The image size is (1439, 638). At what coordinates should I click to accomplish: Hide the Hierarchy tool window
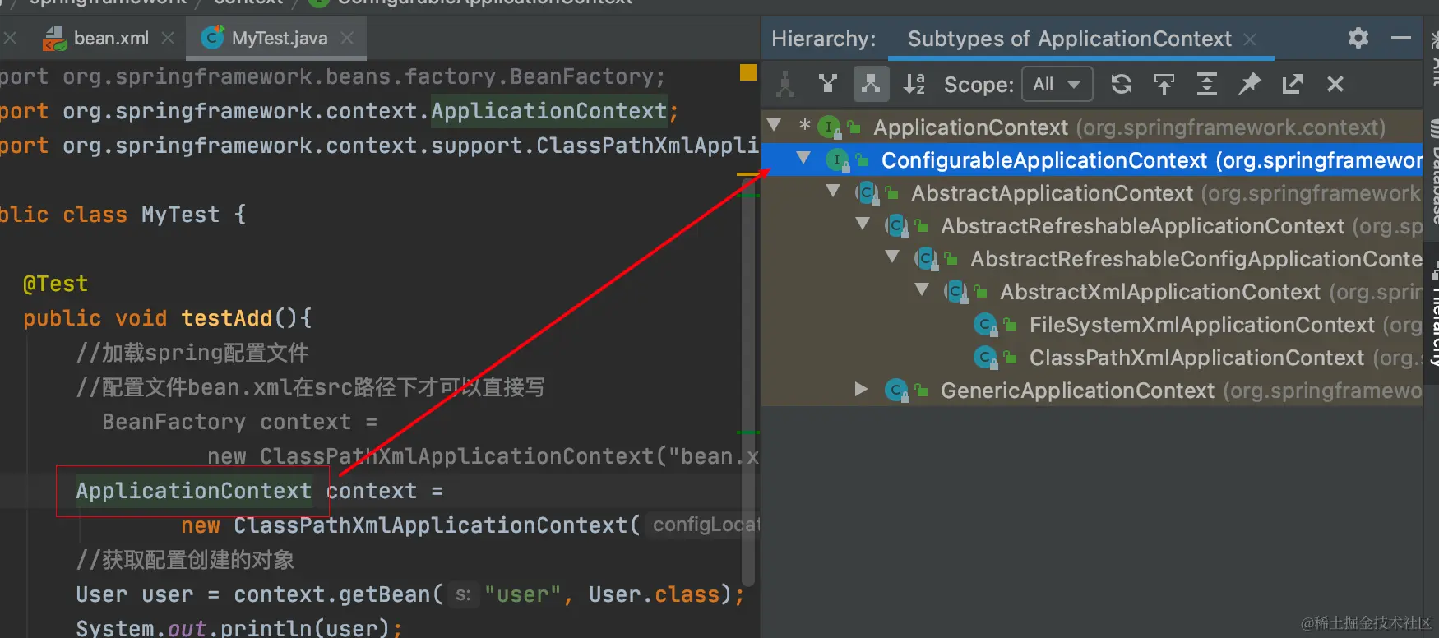tap(1401, 38)
